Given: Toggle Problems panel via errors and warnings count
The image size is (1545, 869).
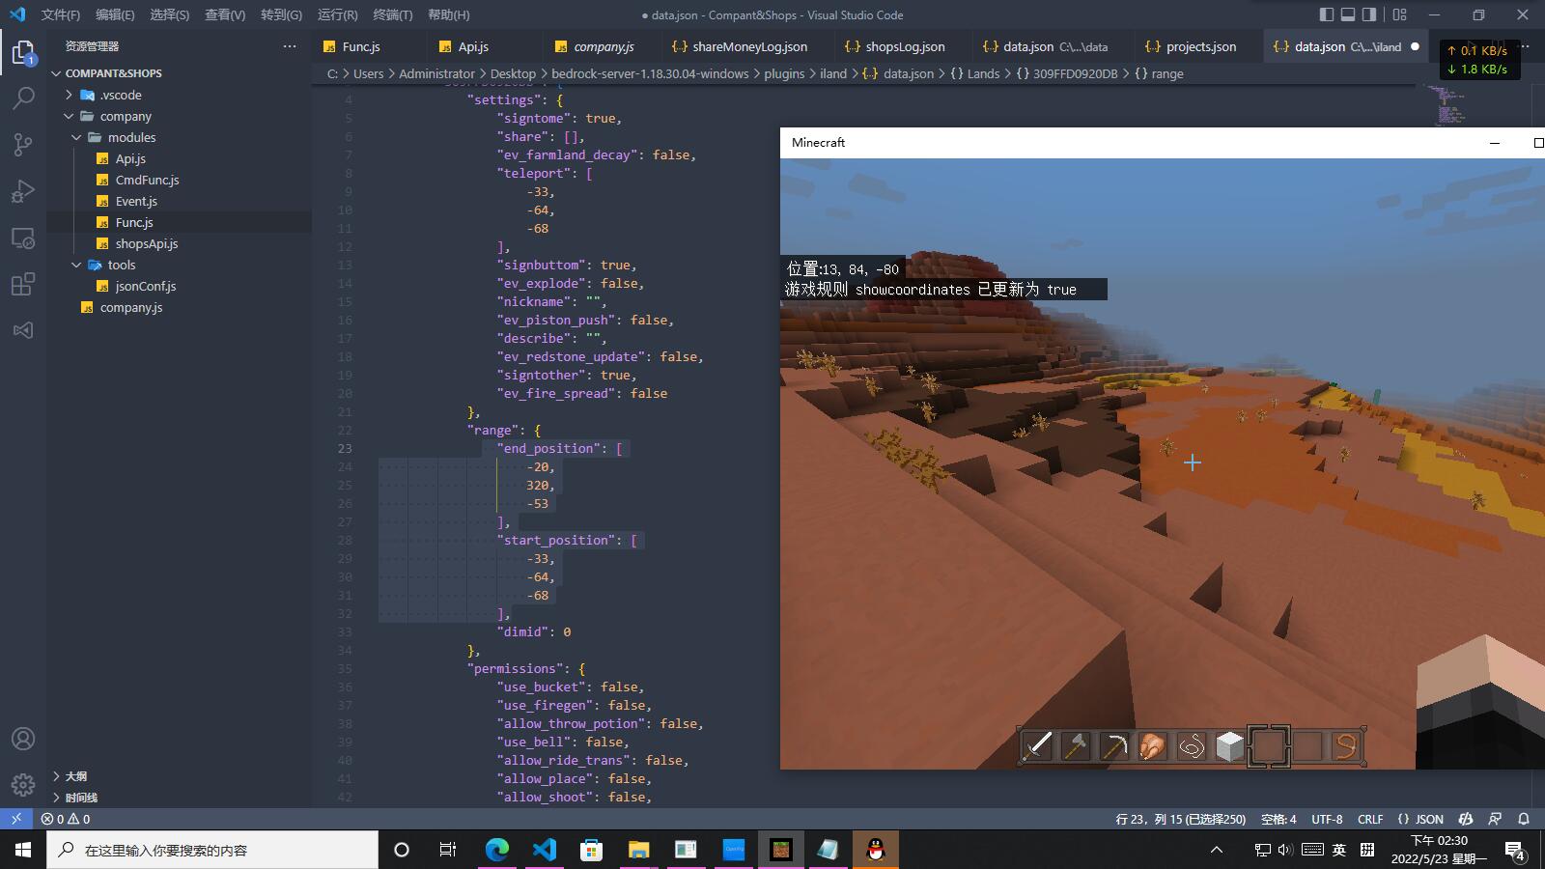Looking at the screenshot, I should pyautogui.click(x=66, y=819).
